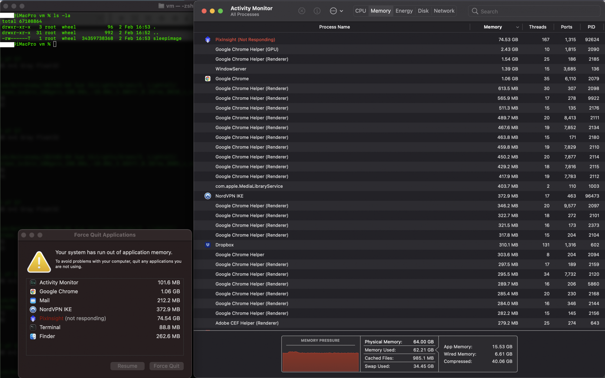Select Google Chrome Helper row with PID 2094

[399, 255]
